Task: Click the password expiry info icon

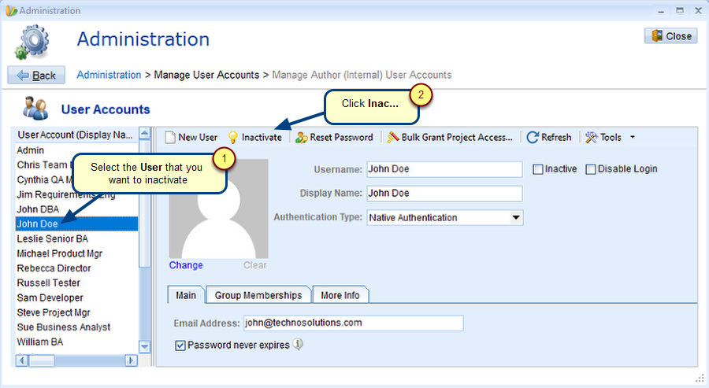Action: click(x=298, y=345)
